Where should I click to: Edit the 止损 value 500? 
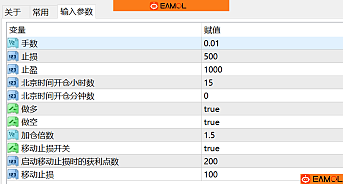pyautogui.click(x=211, y=57)
